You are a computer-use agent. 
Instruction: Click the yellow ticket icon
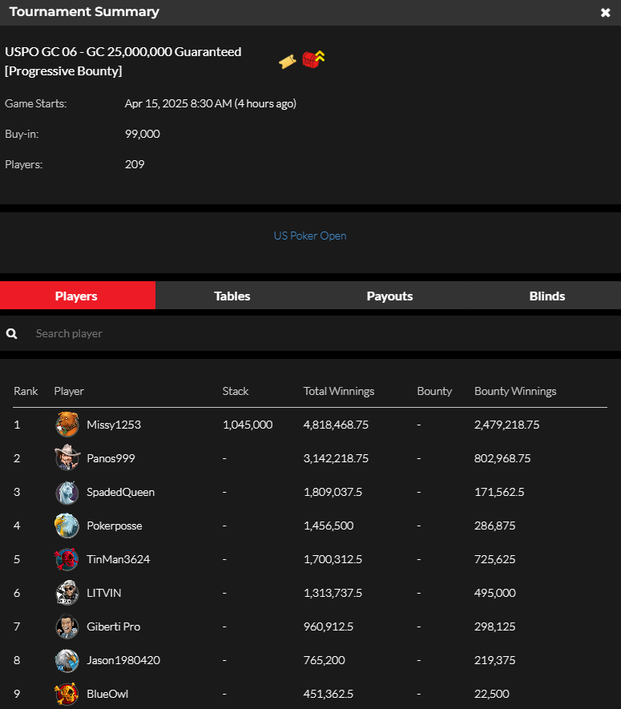pos(288,62)
